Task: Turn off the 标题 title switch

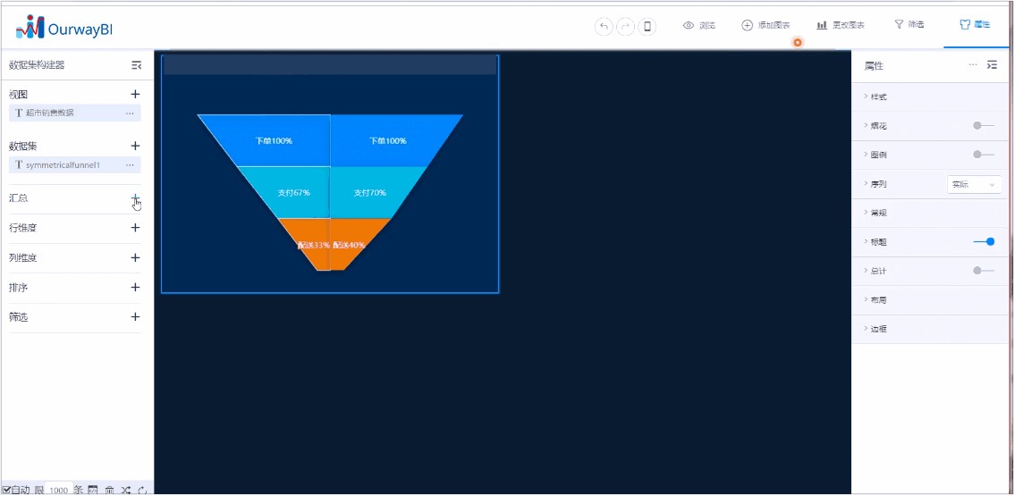Action: pyautogui.click(x=984, y=241)
